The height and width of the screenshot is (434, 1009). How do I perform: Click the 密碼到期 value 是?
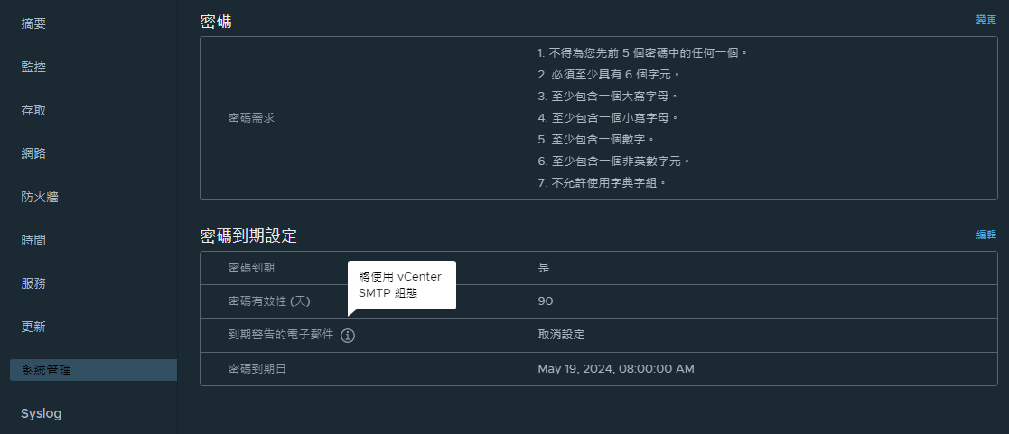(544, 267)
